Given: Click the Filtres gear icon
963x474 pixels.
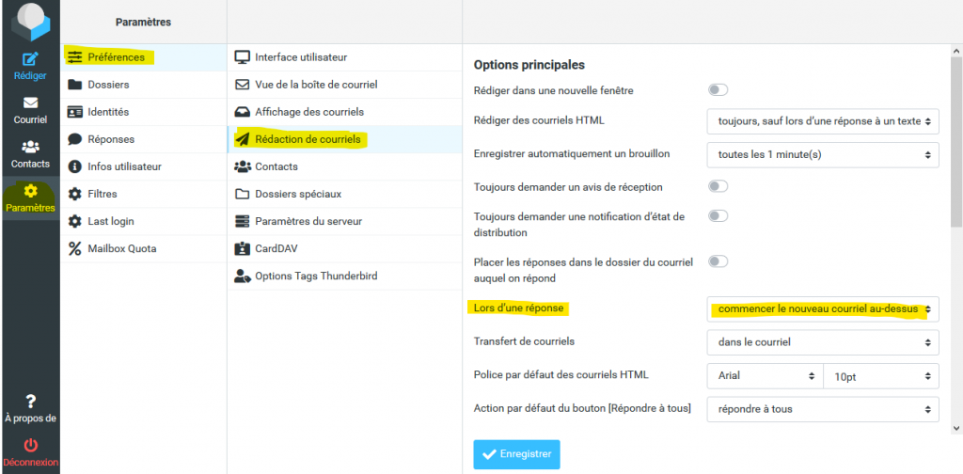Looking at the screenshot, I should click(x=75, y=194).
